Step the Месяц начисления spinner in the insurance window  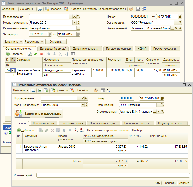tap(87, 105)
